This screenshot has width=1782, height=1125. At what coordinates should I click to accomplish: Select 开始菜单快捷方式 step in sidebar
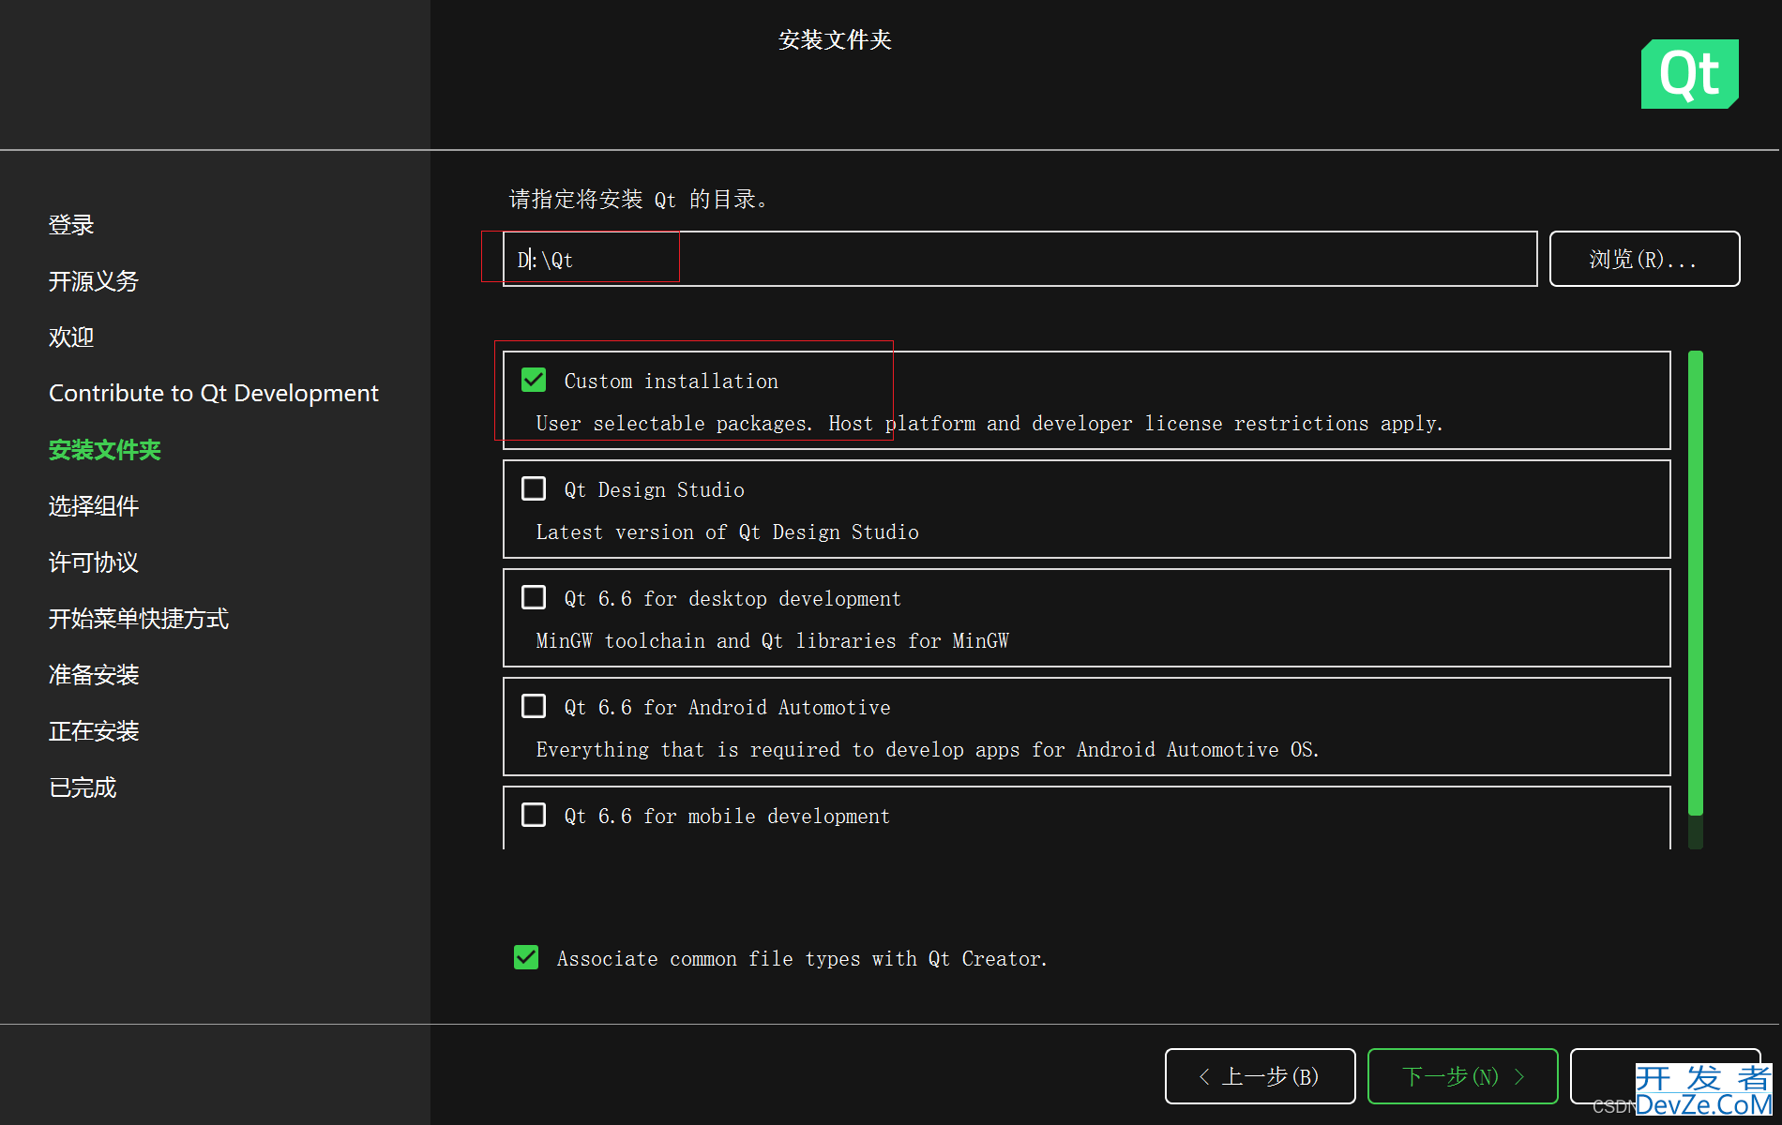139,619
